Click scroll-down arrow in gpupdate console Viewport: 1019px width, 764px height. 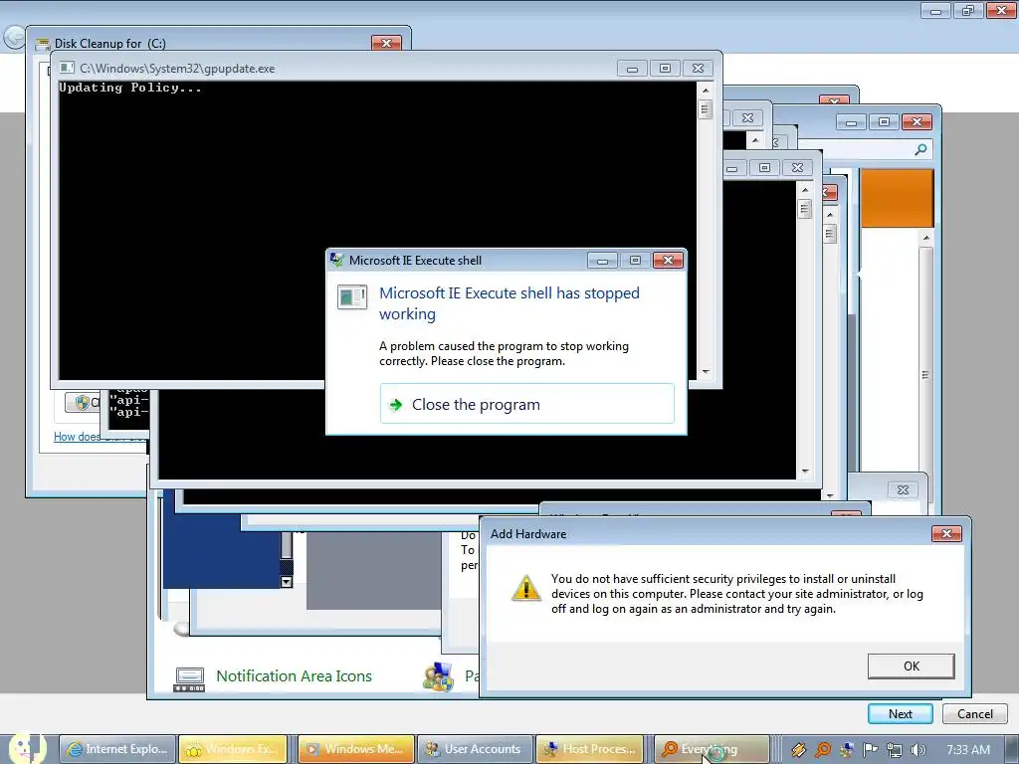pos(706,372)
